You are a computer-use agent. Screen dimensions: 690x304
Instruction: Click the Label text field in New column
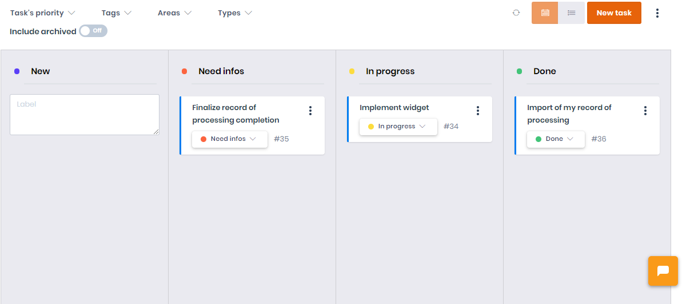(x=85, y=115)
